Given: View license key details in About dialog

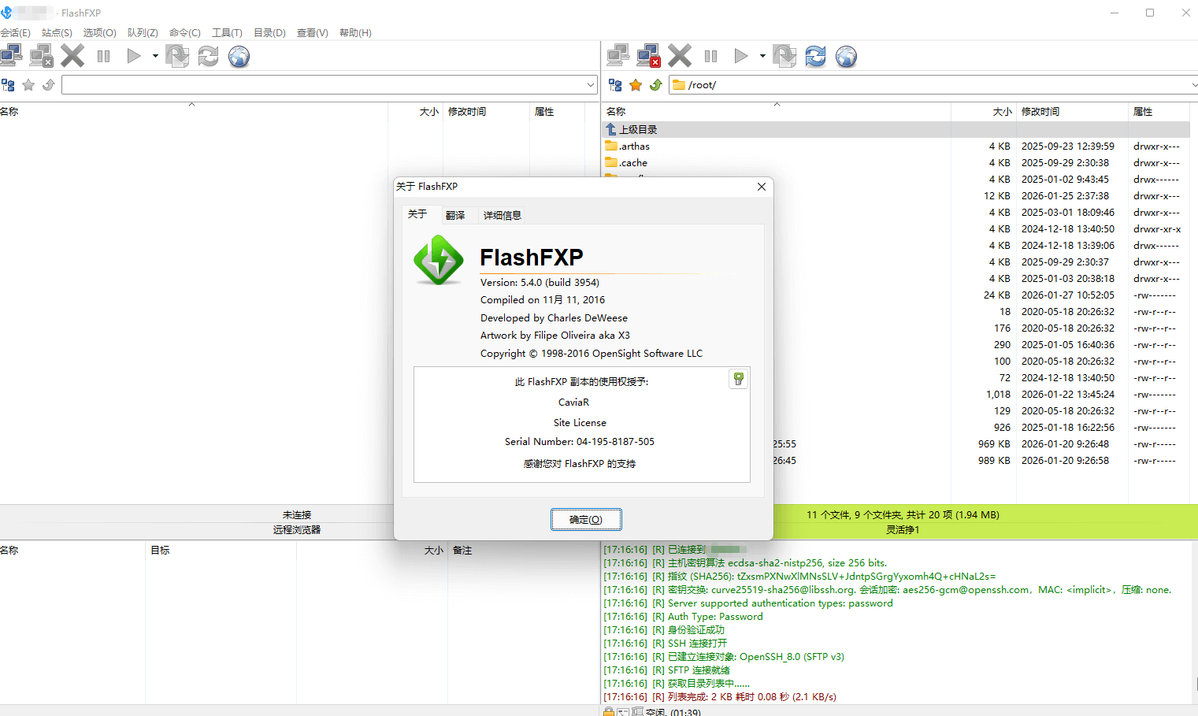Looking at the screenshot, I should (738, 379).
